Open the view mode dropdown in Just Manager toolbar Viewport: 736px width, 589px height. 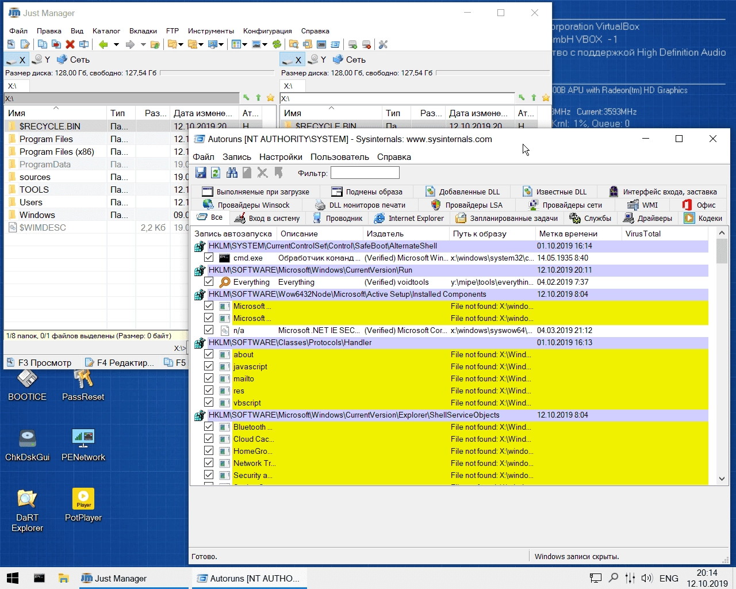(244, 44)
